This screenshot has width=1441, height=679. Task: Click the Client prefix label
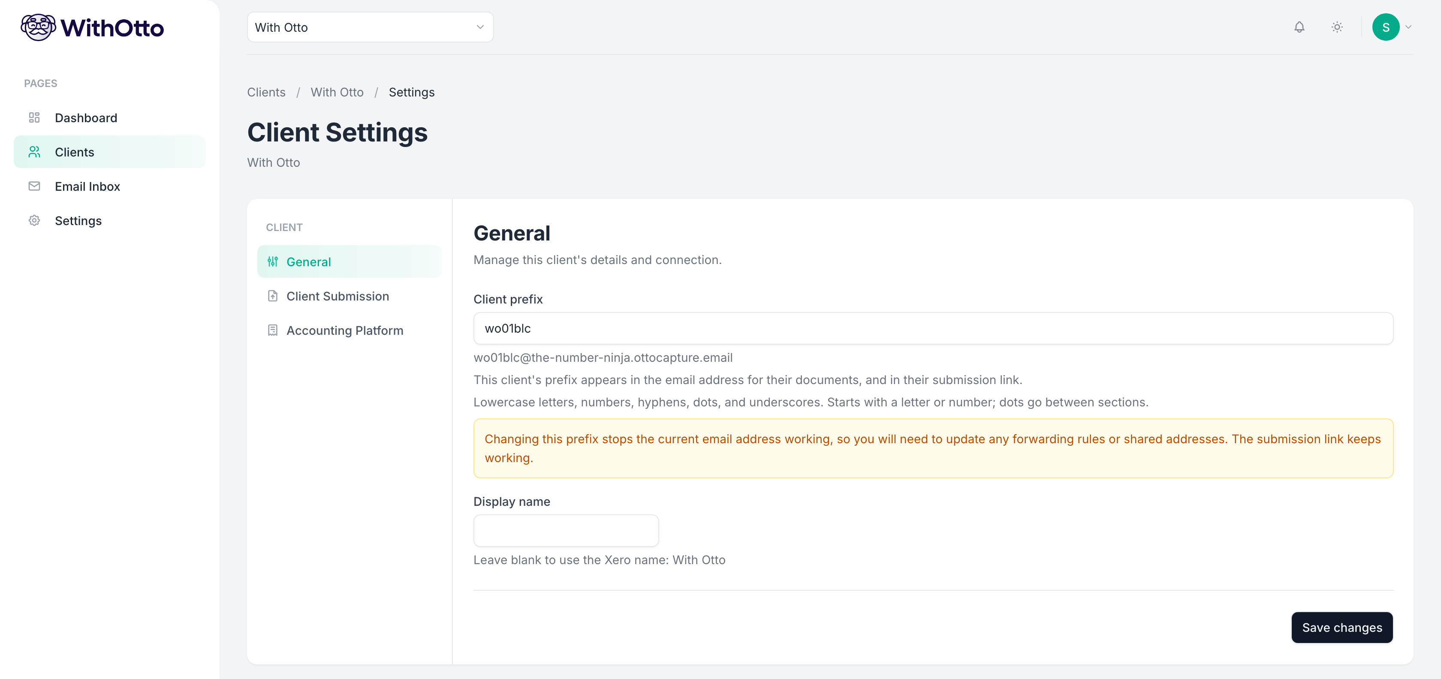point(508,299)
